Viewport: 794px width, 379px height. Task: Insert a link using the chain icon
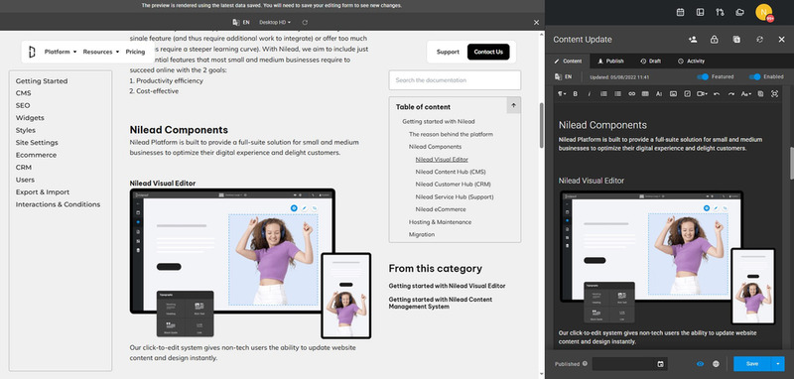point(631,93)
